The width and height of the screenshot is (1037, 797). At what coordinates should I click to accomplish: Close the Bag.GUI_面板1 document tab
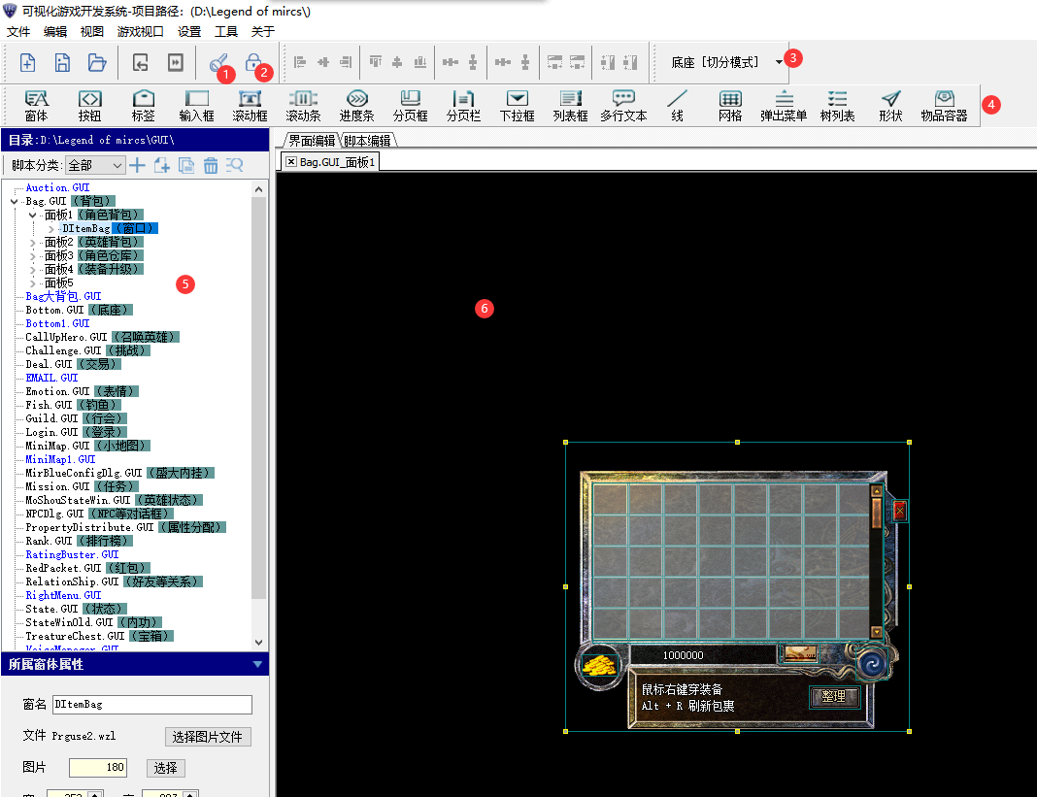pos(291,162)
